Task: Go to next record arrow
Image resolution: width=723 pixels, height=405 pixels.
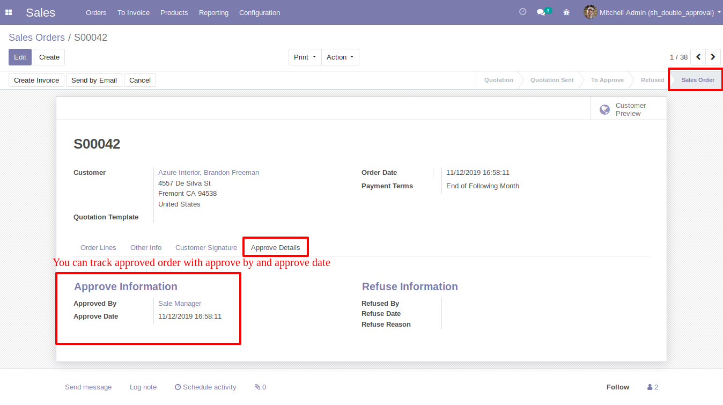Action: pyautogui.click(x=713, y=57)
